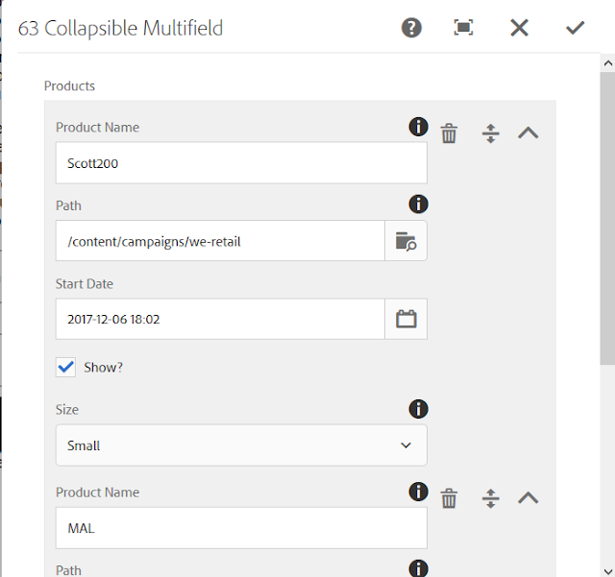Collapse the MAL product item

pyautogui.click(x=529, y=498)
